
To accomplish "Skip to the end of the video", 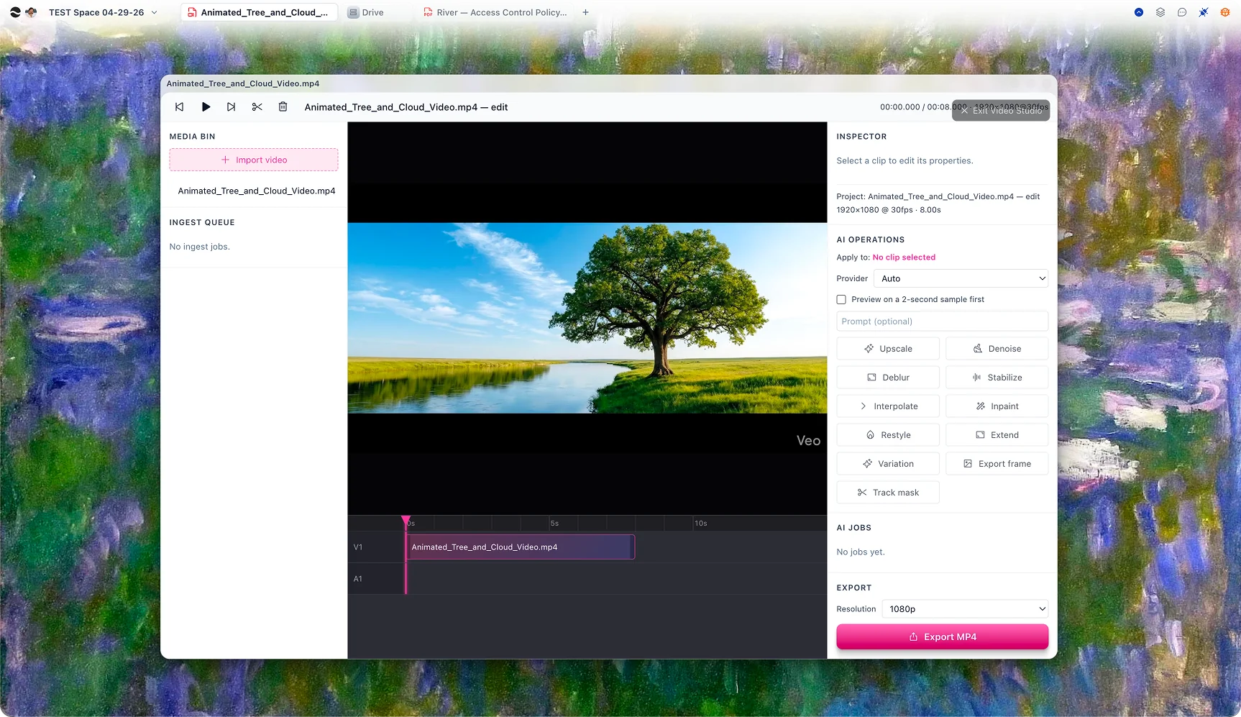I will [x=231, y=107].
